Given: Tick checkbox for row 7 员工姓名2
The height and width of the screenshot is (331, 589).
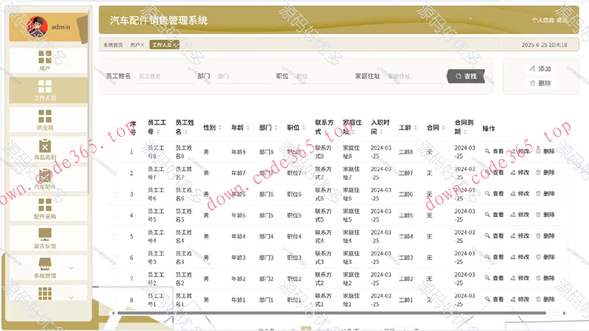Looking at the screenshot, I should 115,279.
